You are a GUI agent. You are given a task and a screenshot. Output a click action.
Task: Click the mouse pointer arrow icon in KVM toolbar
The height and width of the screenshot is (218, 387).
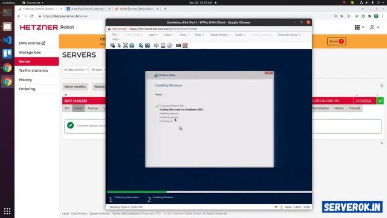119,45
